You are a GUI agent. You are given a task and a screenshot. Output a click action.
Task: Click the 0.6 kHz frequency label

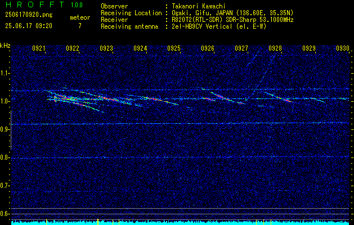click(x=5, y=214)
